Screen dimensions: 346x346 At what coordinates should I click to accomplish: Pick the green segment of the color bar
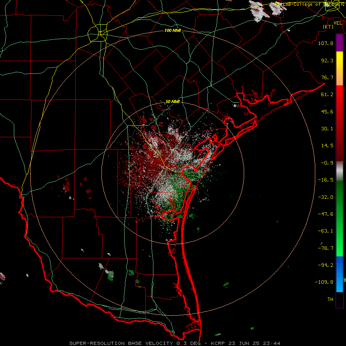click(x=339, y=218)
